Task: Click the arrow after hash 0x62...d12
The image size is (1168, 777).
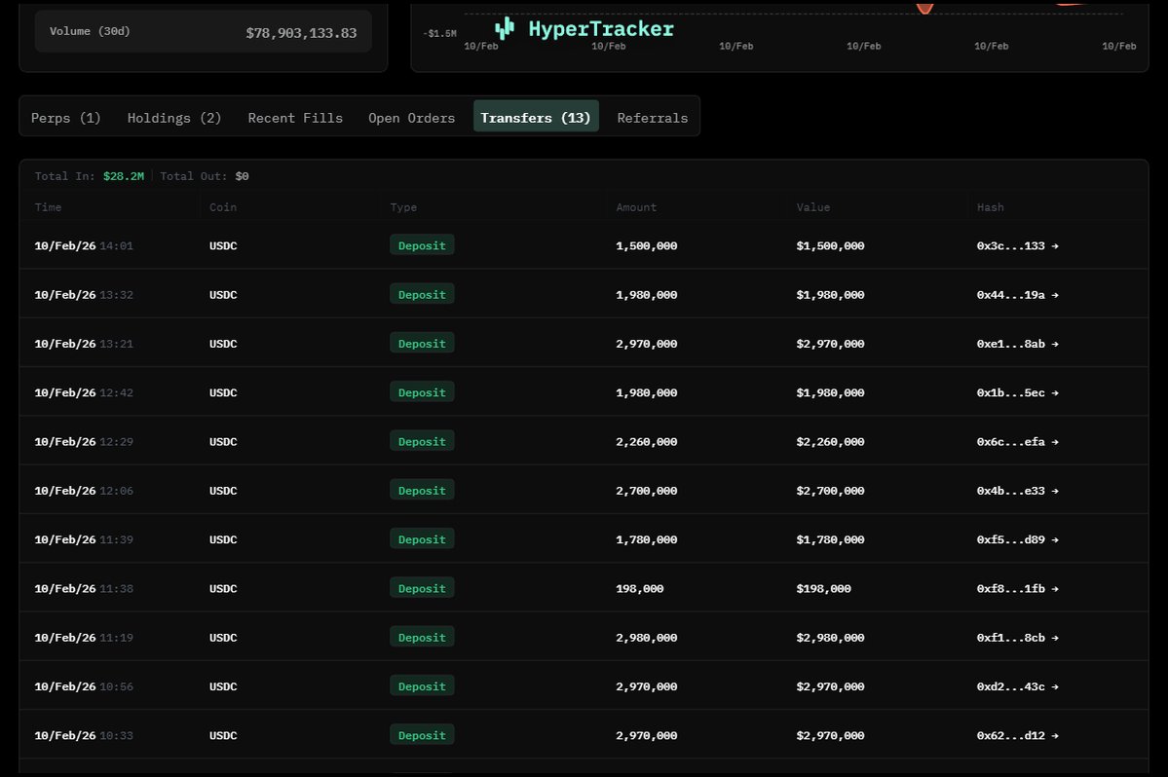Action: point(1055,736)
